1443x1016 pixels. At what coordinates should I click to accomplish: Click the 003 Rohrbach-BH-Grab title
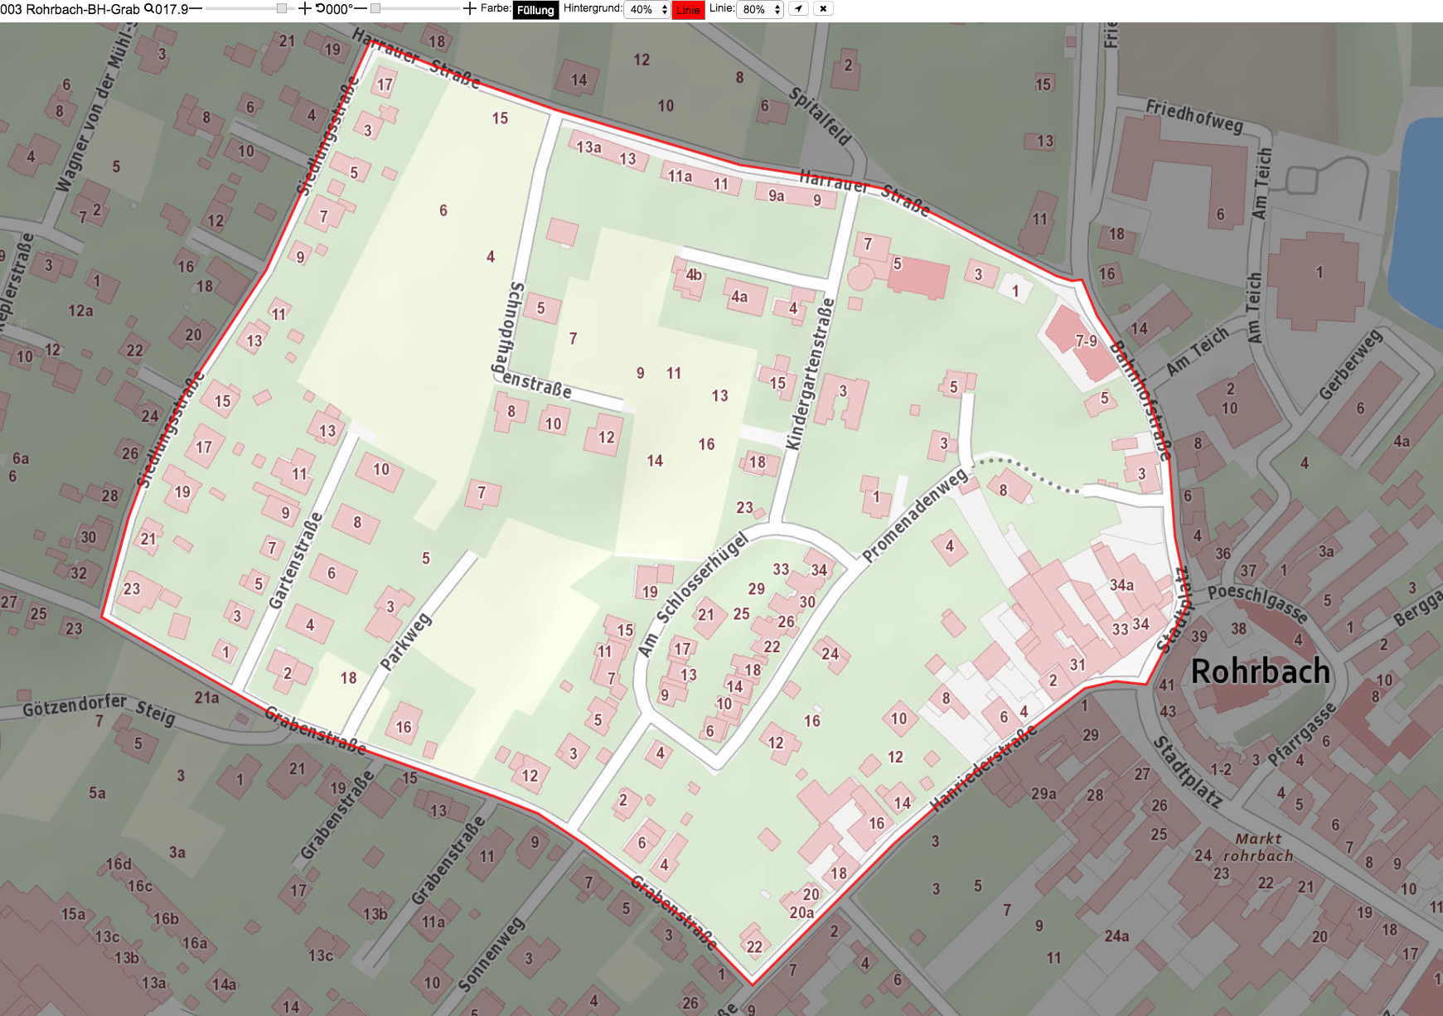70,9
